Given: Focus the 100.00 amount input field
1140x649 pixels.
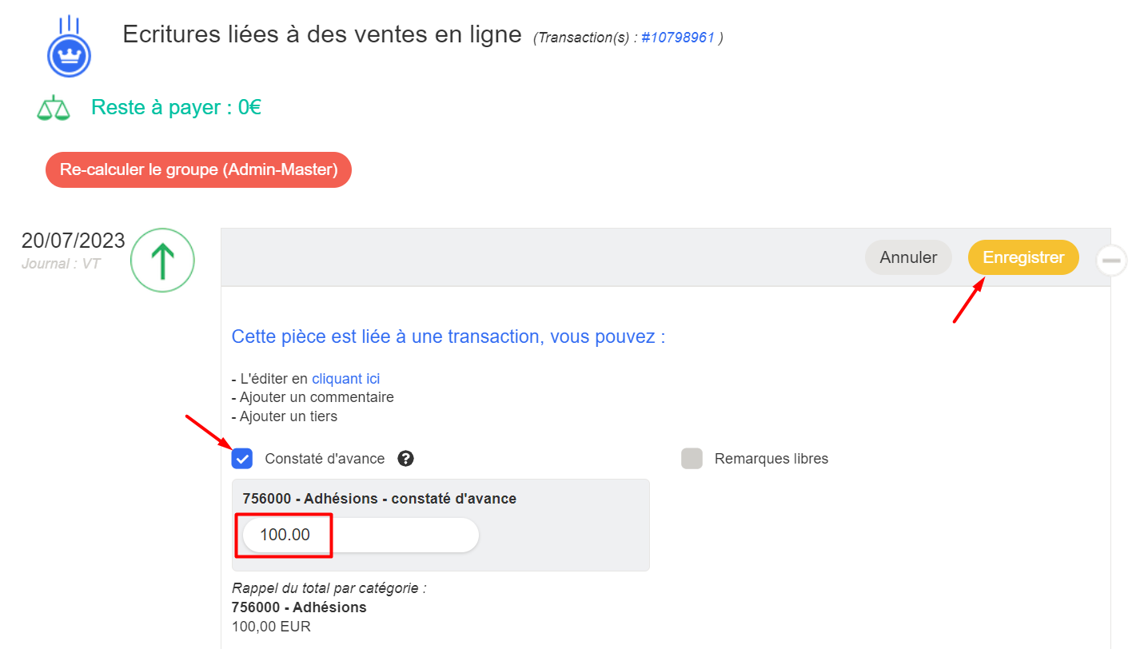Looking at the screenshot, I should coord(361,535).
